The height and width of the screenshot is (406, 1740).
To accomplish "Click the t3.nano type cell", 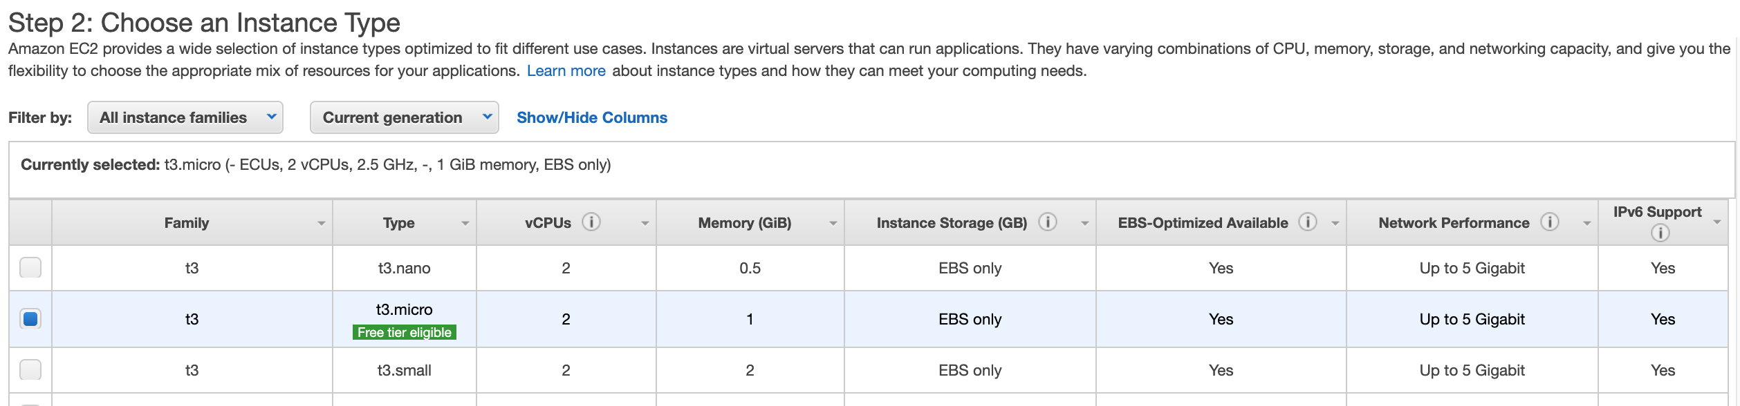I will click(405, 268).
